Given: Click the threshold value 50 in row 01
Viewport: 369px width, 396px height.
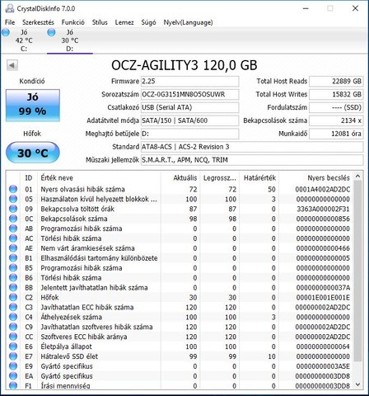Looking at the screenshot, I should pyautogui.click(x=272, y=189).
